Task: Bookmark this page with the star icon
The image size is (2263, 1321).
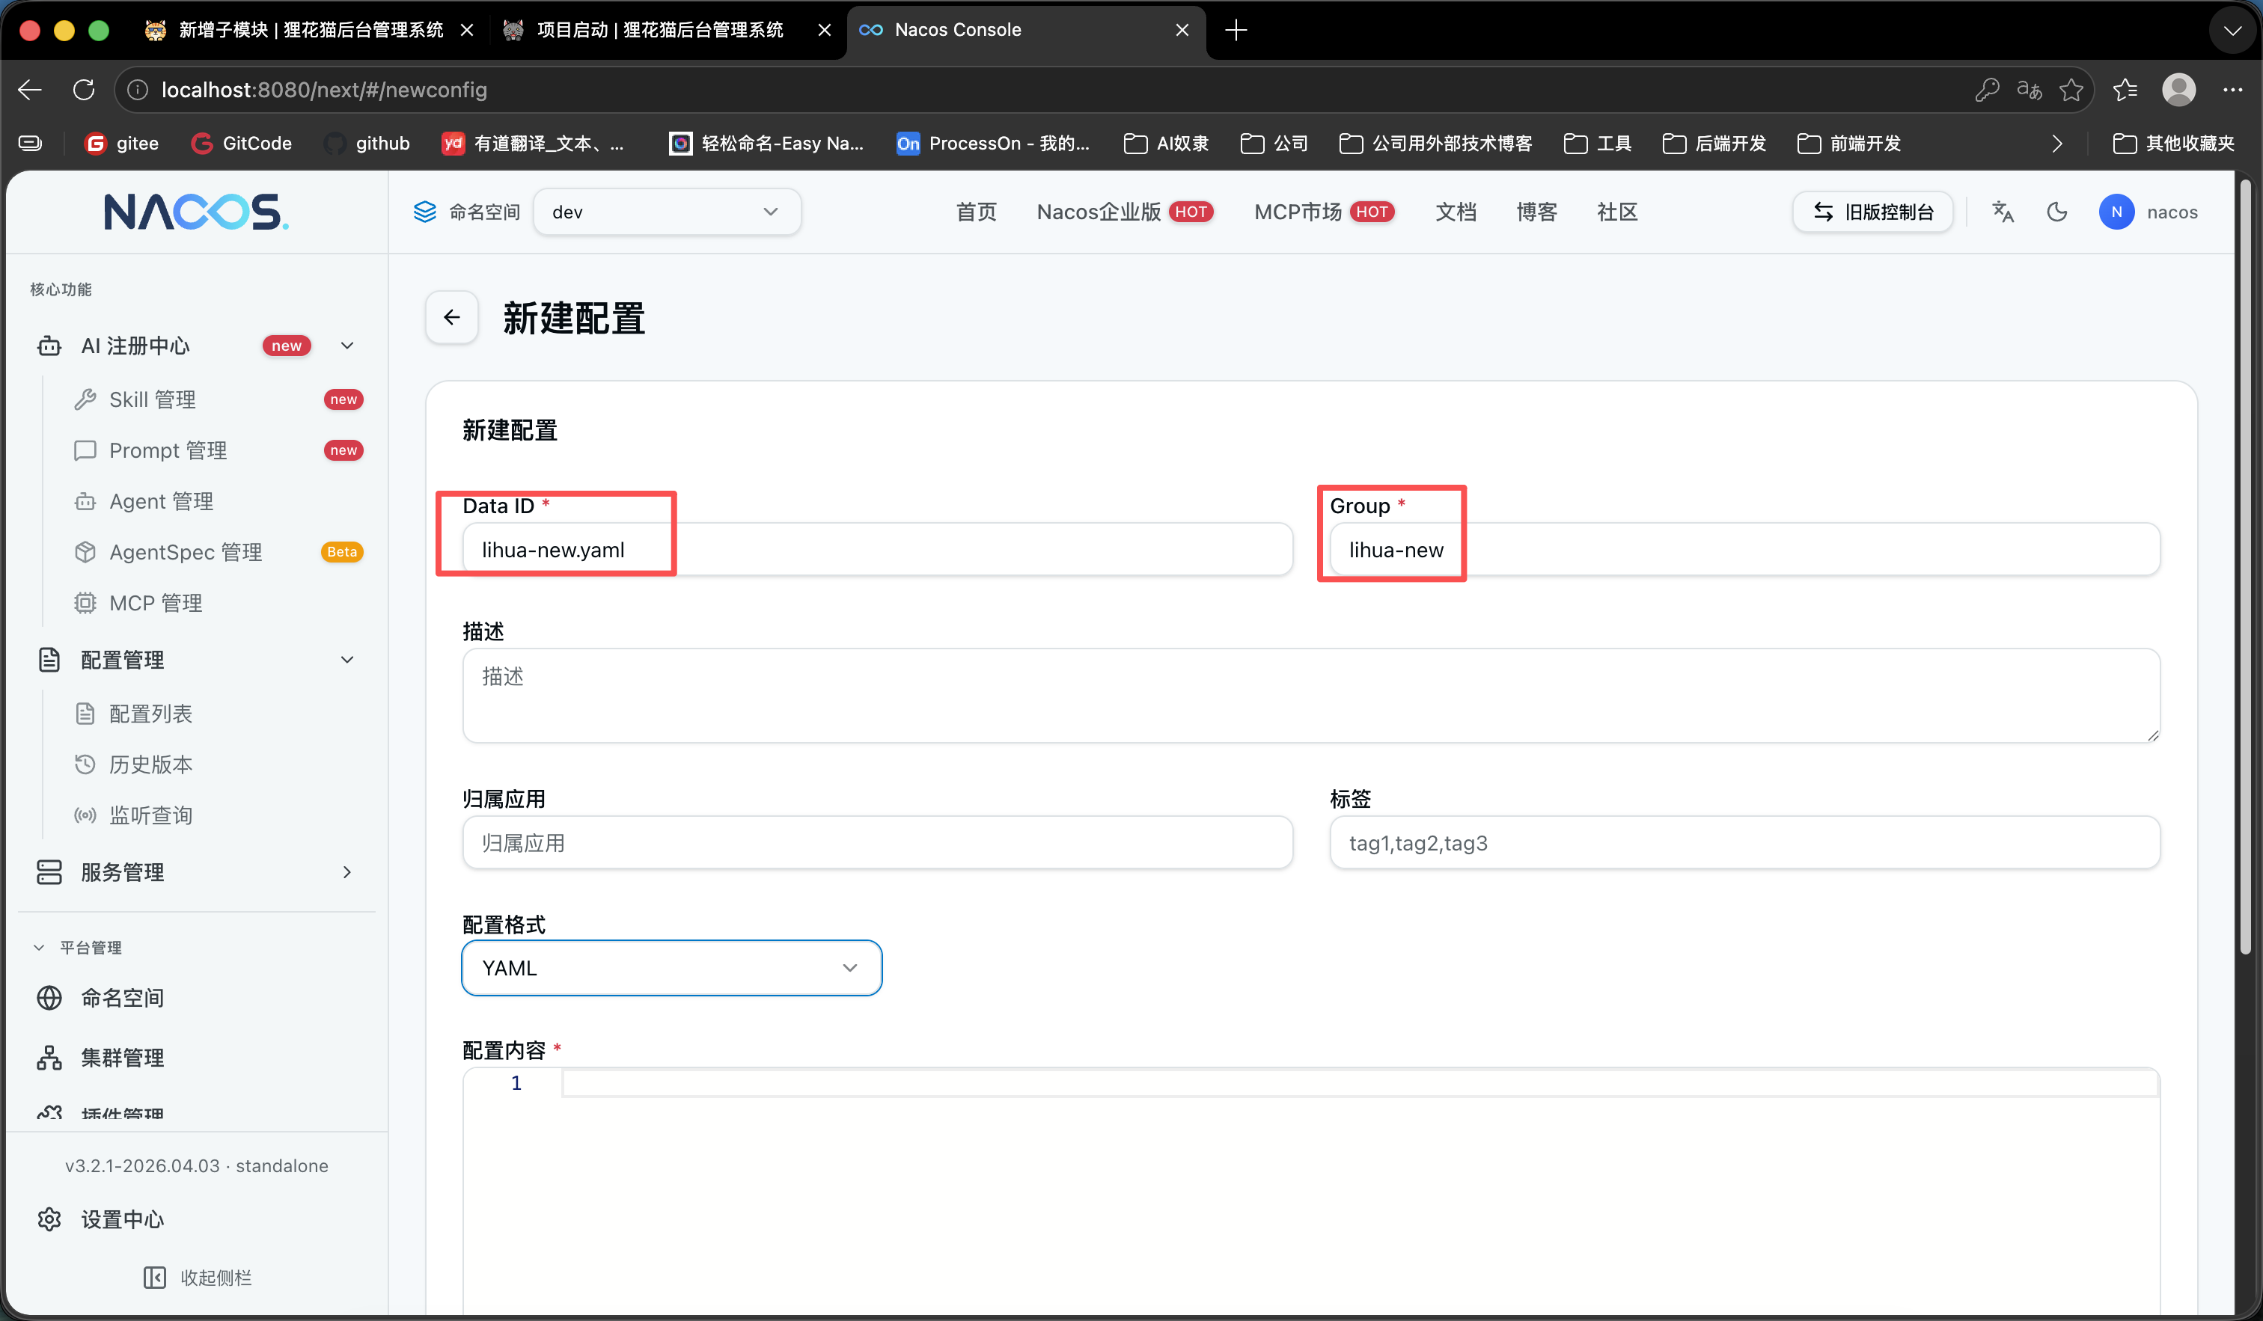Action: tap(2071, 90)
